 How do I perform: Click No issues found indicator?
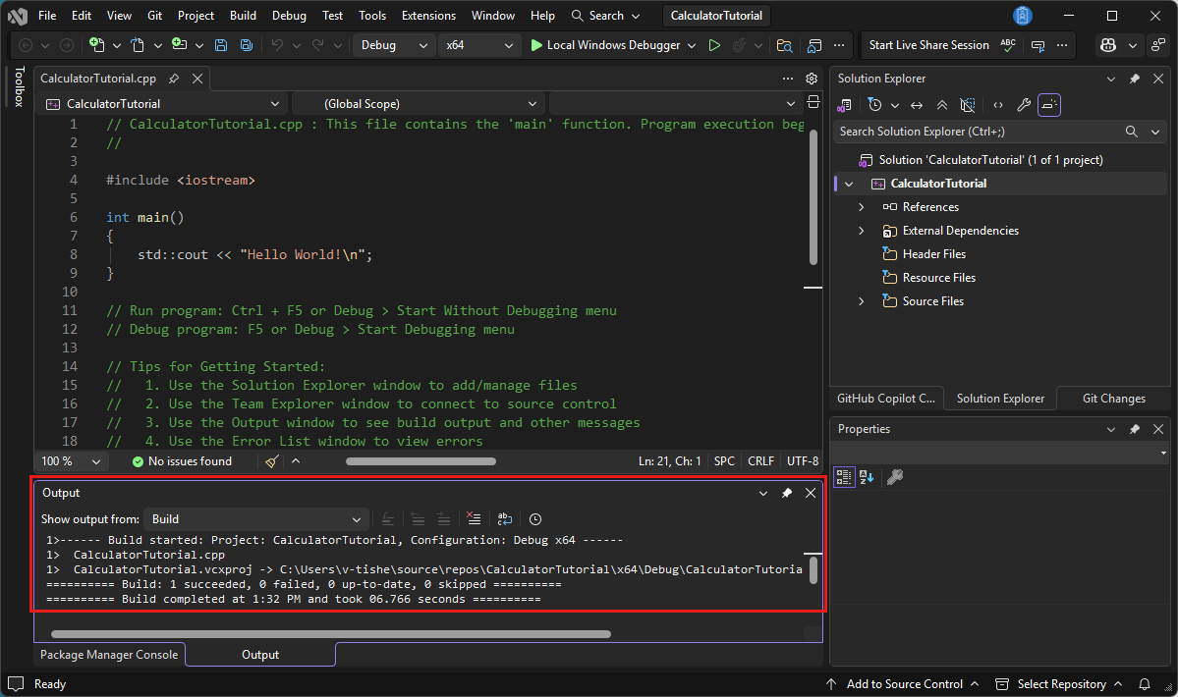click(x=183, y=460)
